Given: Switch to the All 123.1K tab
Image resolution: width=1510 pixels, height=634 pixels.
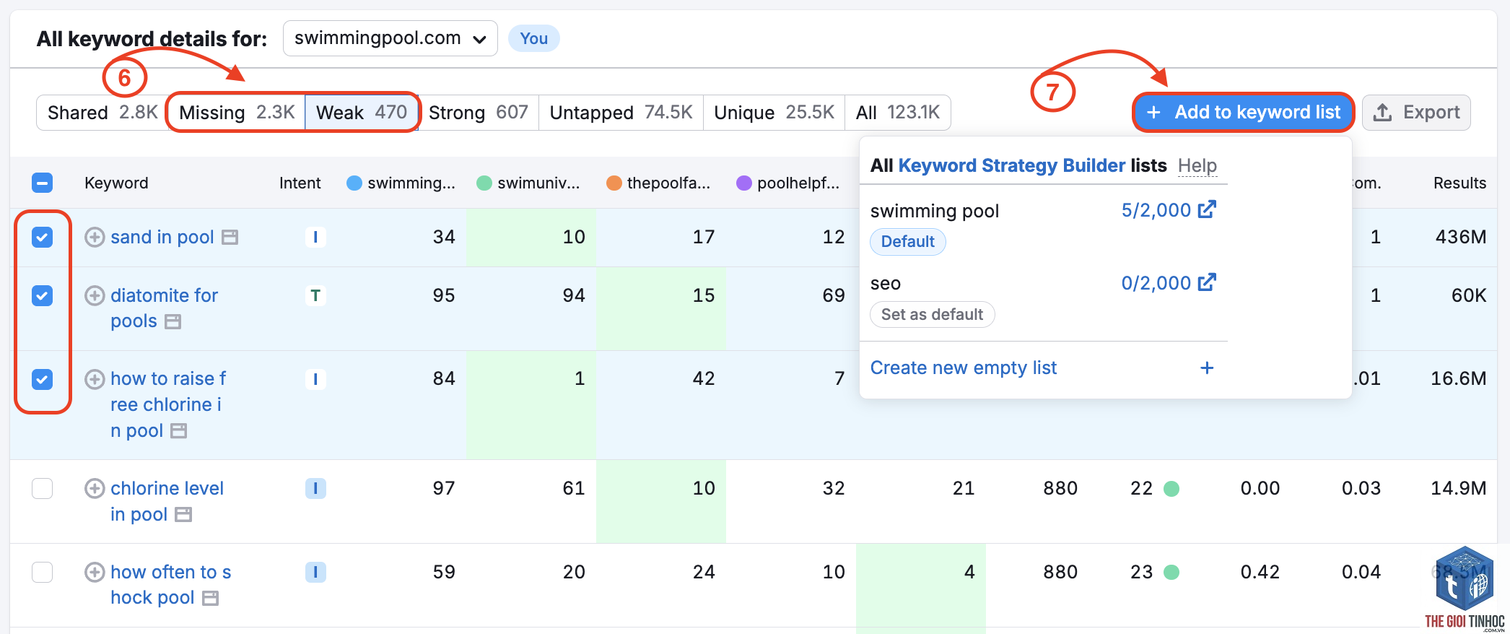Looking at the screenshot, I should [898, 113].
